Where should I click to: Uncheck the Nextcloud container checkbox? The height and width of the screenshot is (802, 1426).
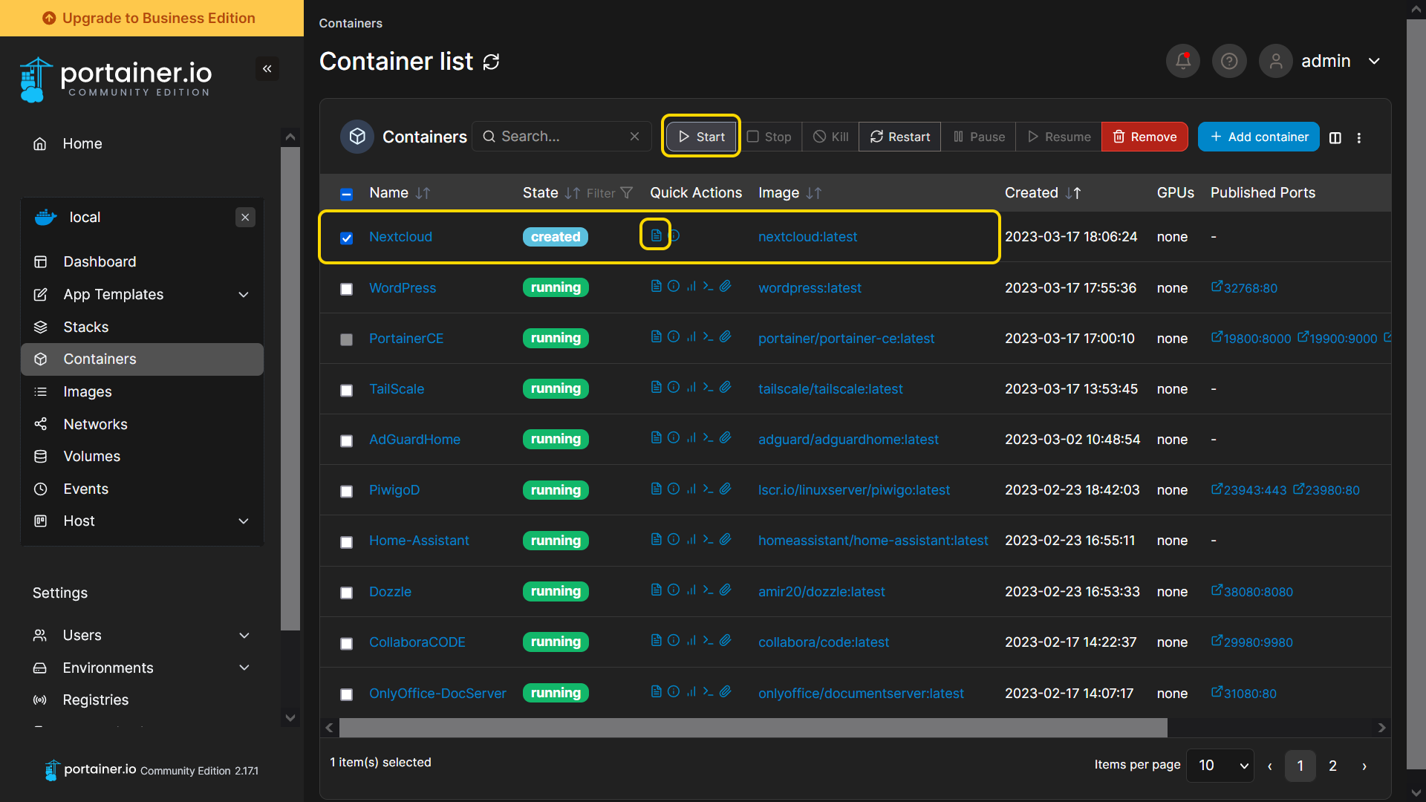coord(346,238)
